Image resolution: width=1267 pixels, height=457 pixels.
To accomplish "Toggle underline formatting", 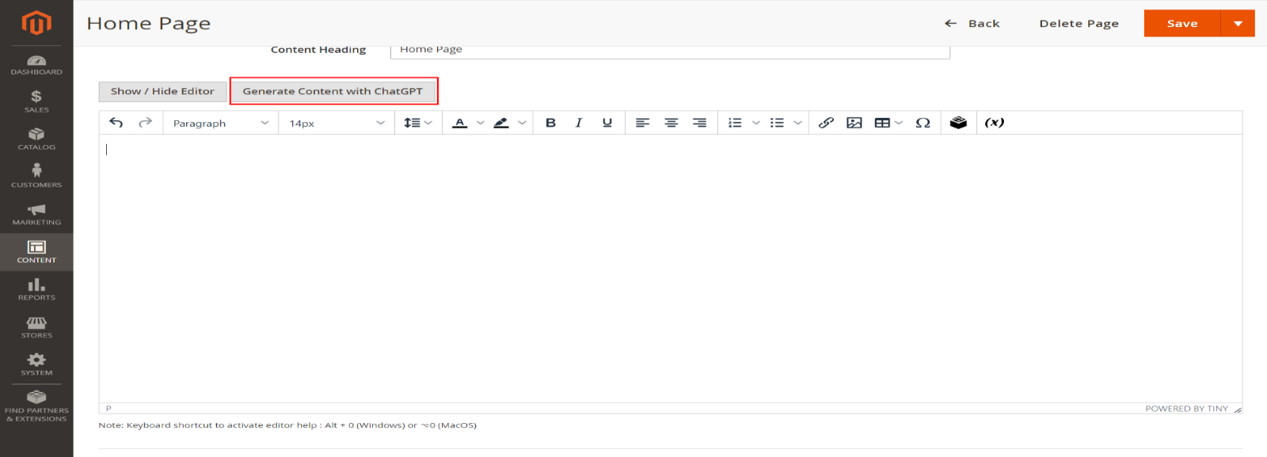I will [x=607, y=123].
